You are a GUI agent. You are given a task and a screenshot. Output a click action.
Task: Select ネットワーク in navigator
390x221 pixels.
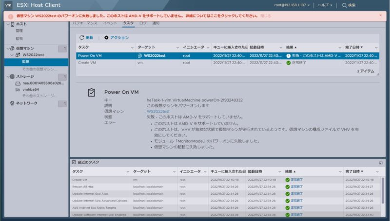point(27,103)
